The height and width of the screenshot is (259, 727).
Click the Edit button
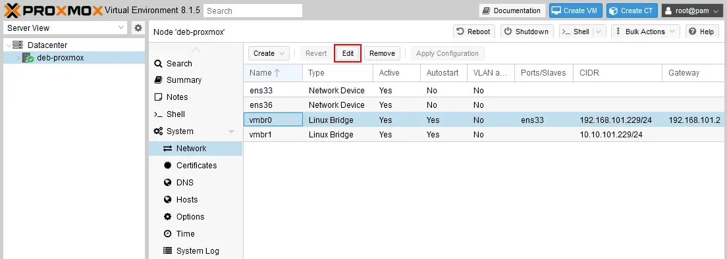click(x=348, y=54)
